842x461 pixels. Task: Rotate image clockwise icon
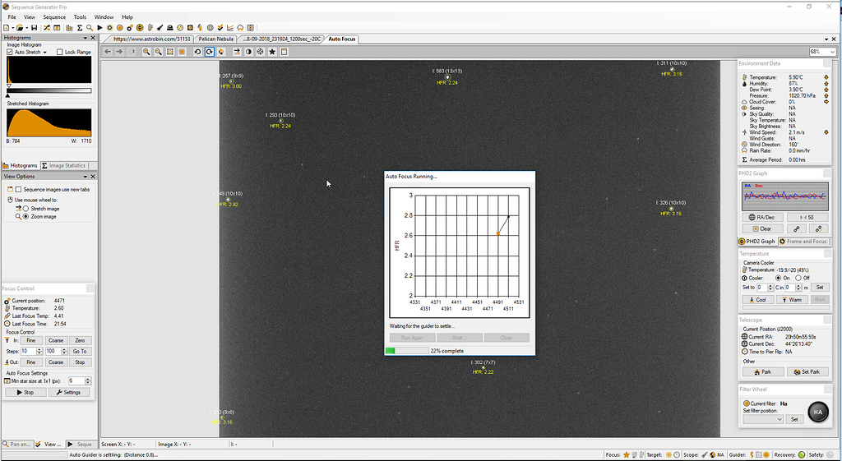click(209, 52)
